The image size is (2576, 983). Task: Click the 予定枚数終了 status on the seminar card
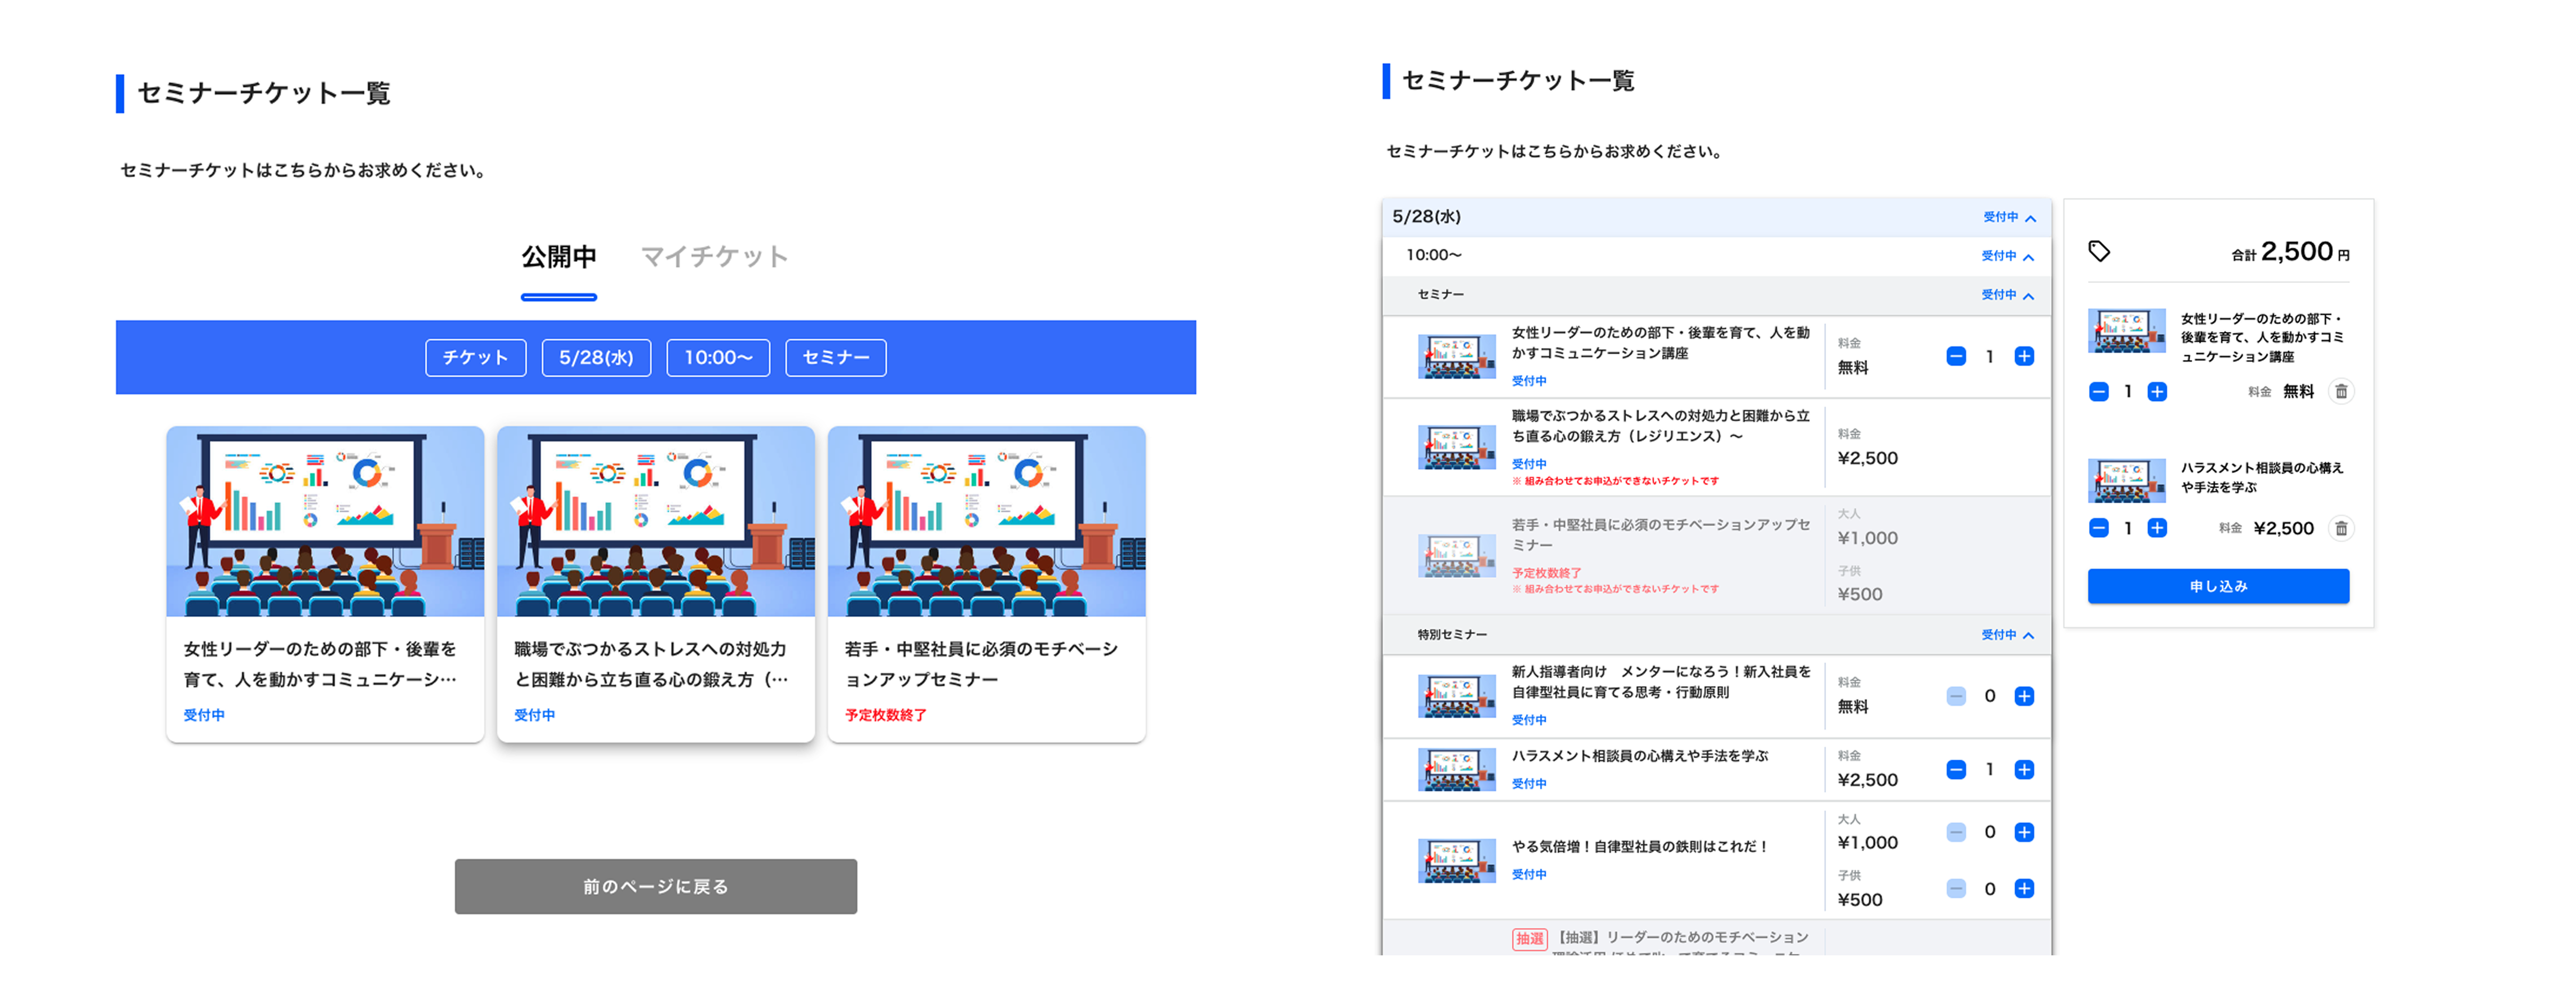tap(885, 715)
